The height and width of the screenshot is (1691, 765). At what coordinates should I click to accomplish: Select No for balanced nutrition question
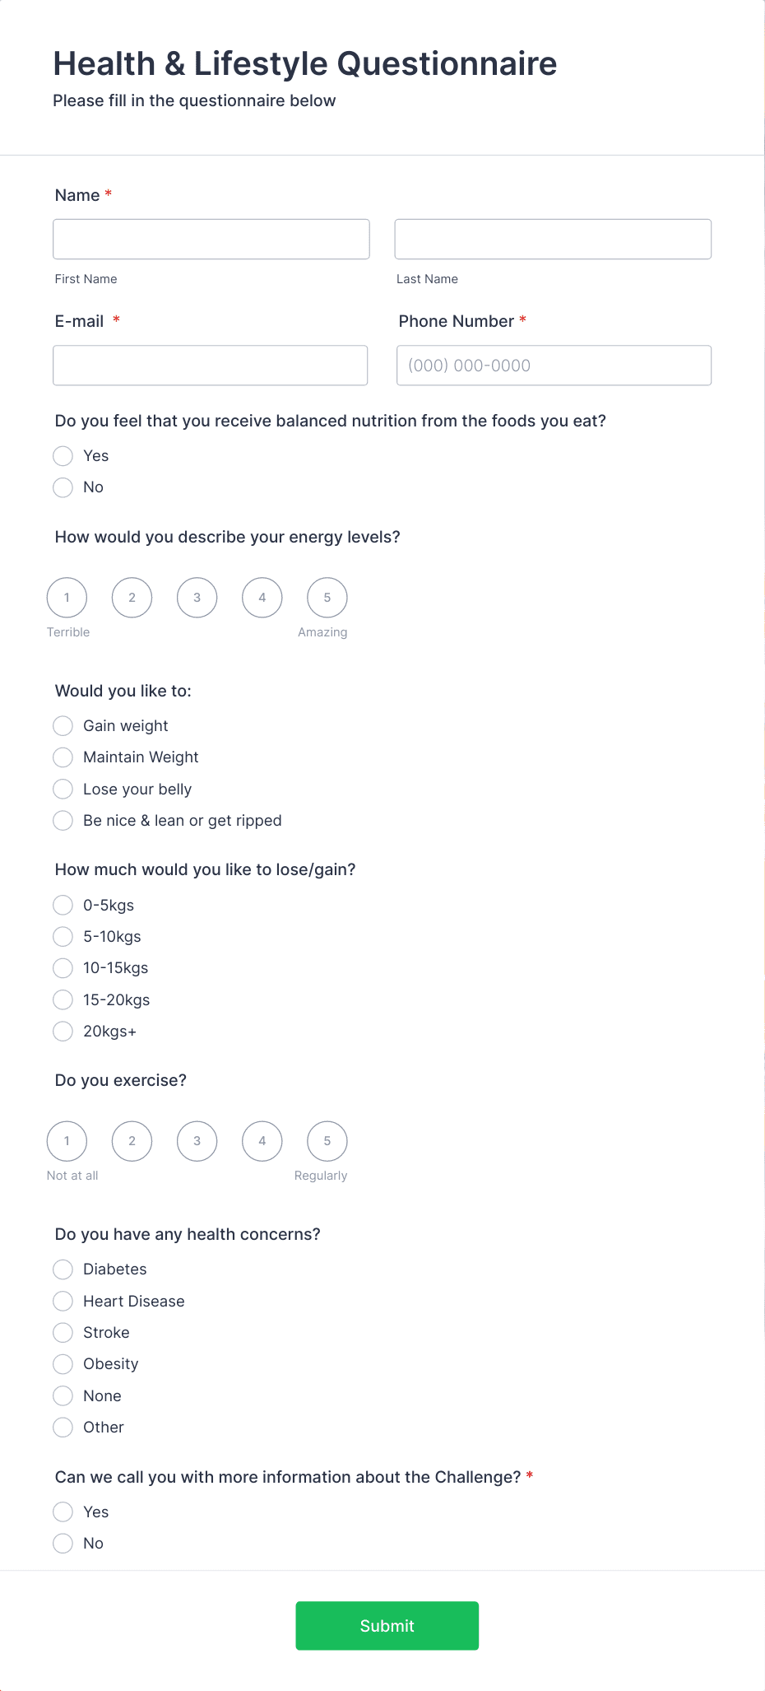pyautogui.click(x=63, y=487)
